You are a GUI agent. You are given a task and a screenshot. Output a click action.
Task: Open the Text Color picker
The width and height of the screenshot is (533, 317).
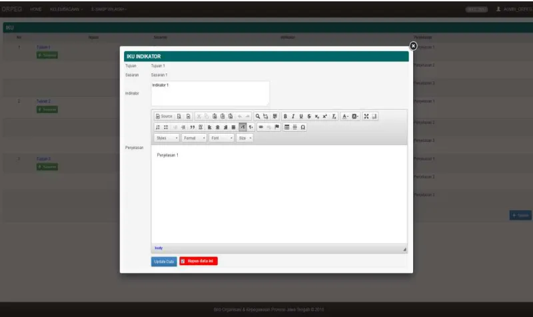(x=345, y=116)
